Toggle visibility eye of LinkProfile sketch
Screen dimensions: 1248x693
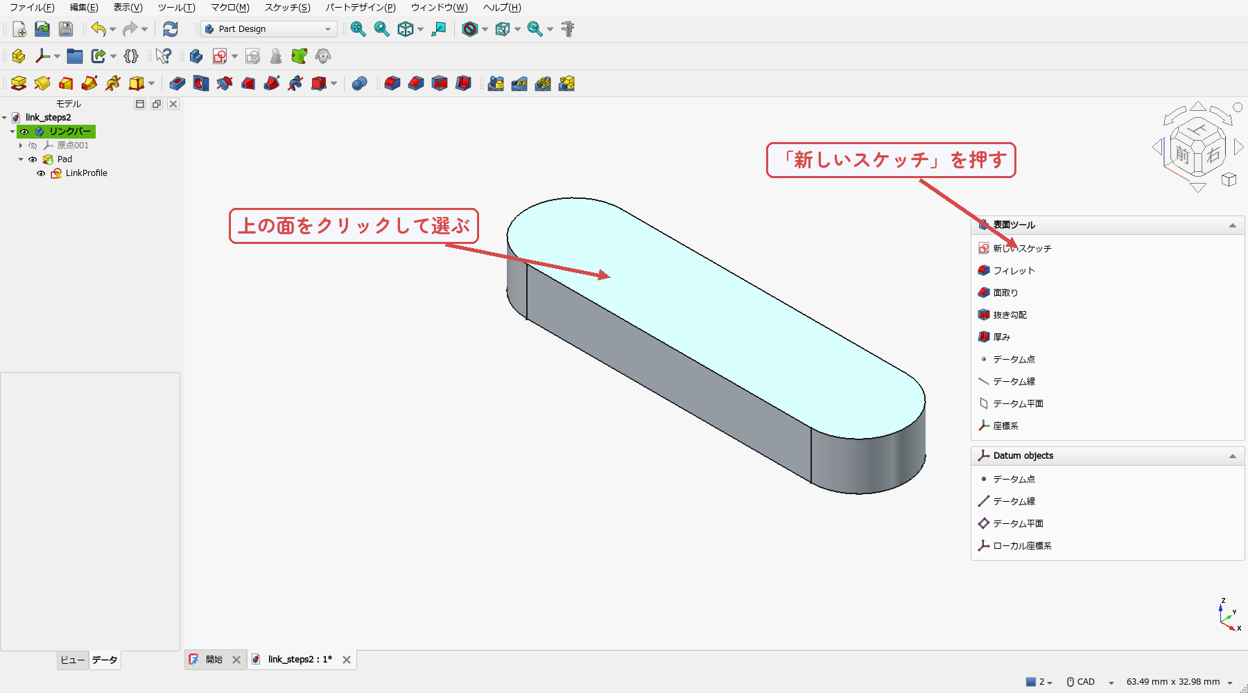(41, 173)
